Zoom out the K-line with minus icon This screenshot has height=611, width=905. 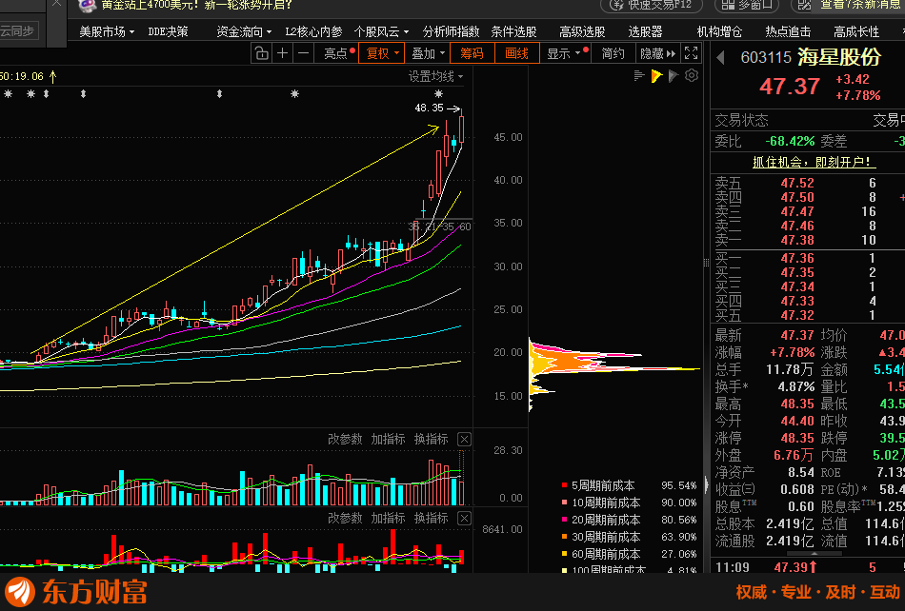303,53
